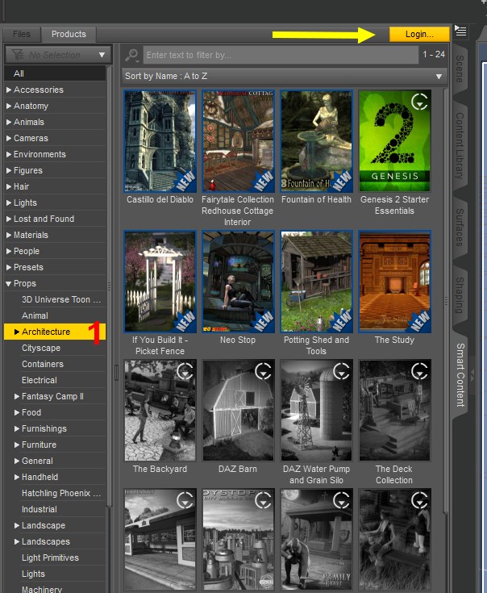Switch to the Files tab
This screenshot has width=487, height=593.
22,35
